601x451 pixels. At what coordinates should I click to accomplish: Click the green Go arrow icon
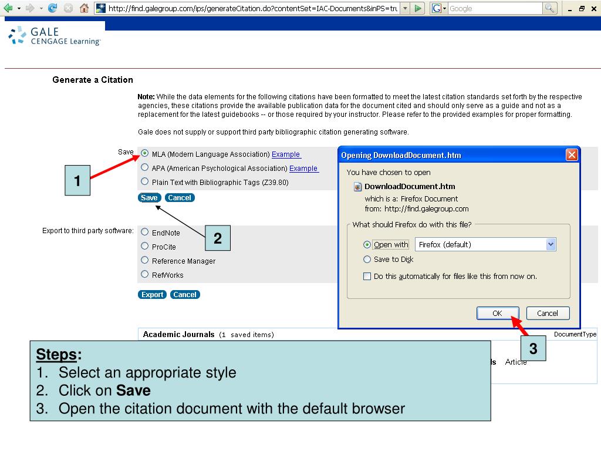(418, 8)
